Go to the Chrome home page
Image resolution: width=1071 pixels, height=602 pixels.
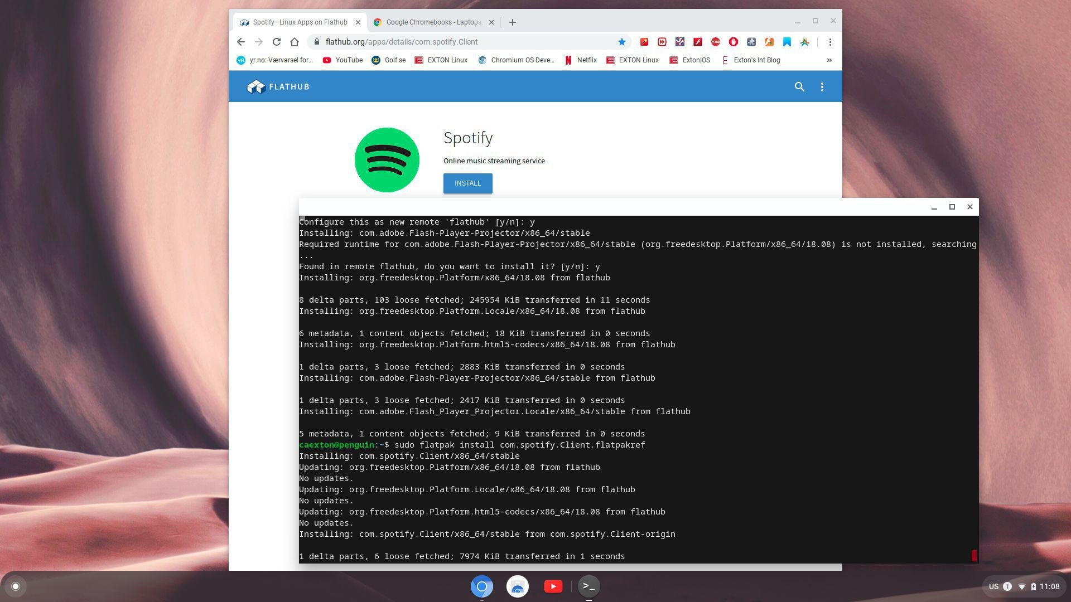pyautogui.click(x=295, y=42)
